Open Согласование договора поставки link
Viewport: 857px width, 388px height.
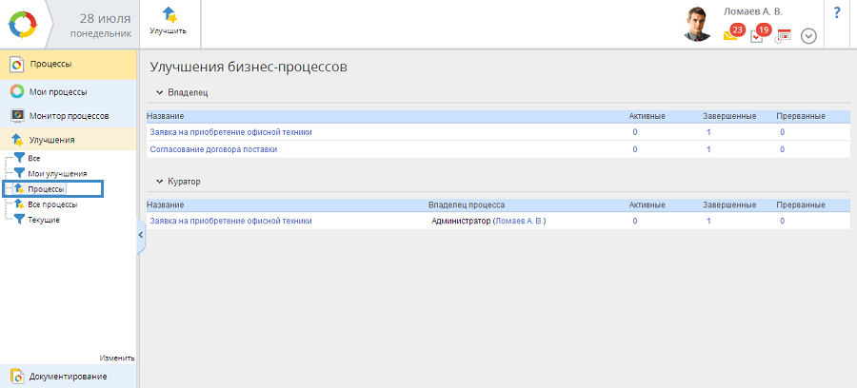coord(213,149)
